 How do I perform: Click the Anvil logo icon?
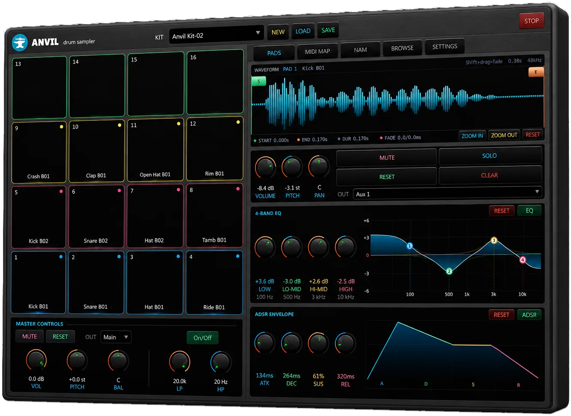pyautogui.click(x=20, y=43)
